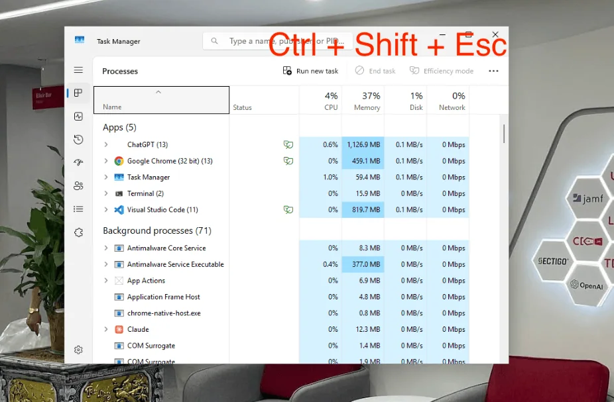The width and height of the screenshot is (614, 402).
Task: Open the App history sidebar icon
Action: pos(78,139)
